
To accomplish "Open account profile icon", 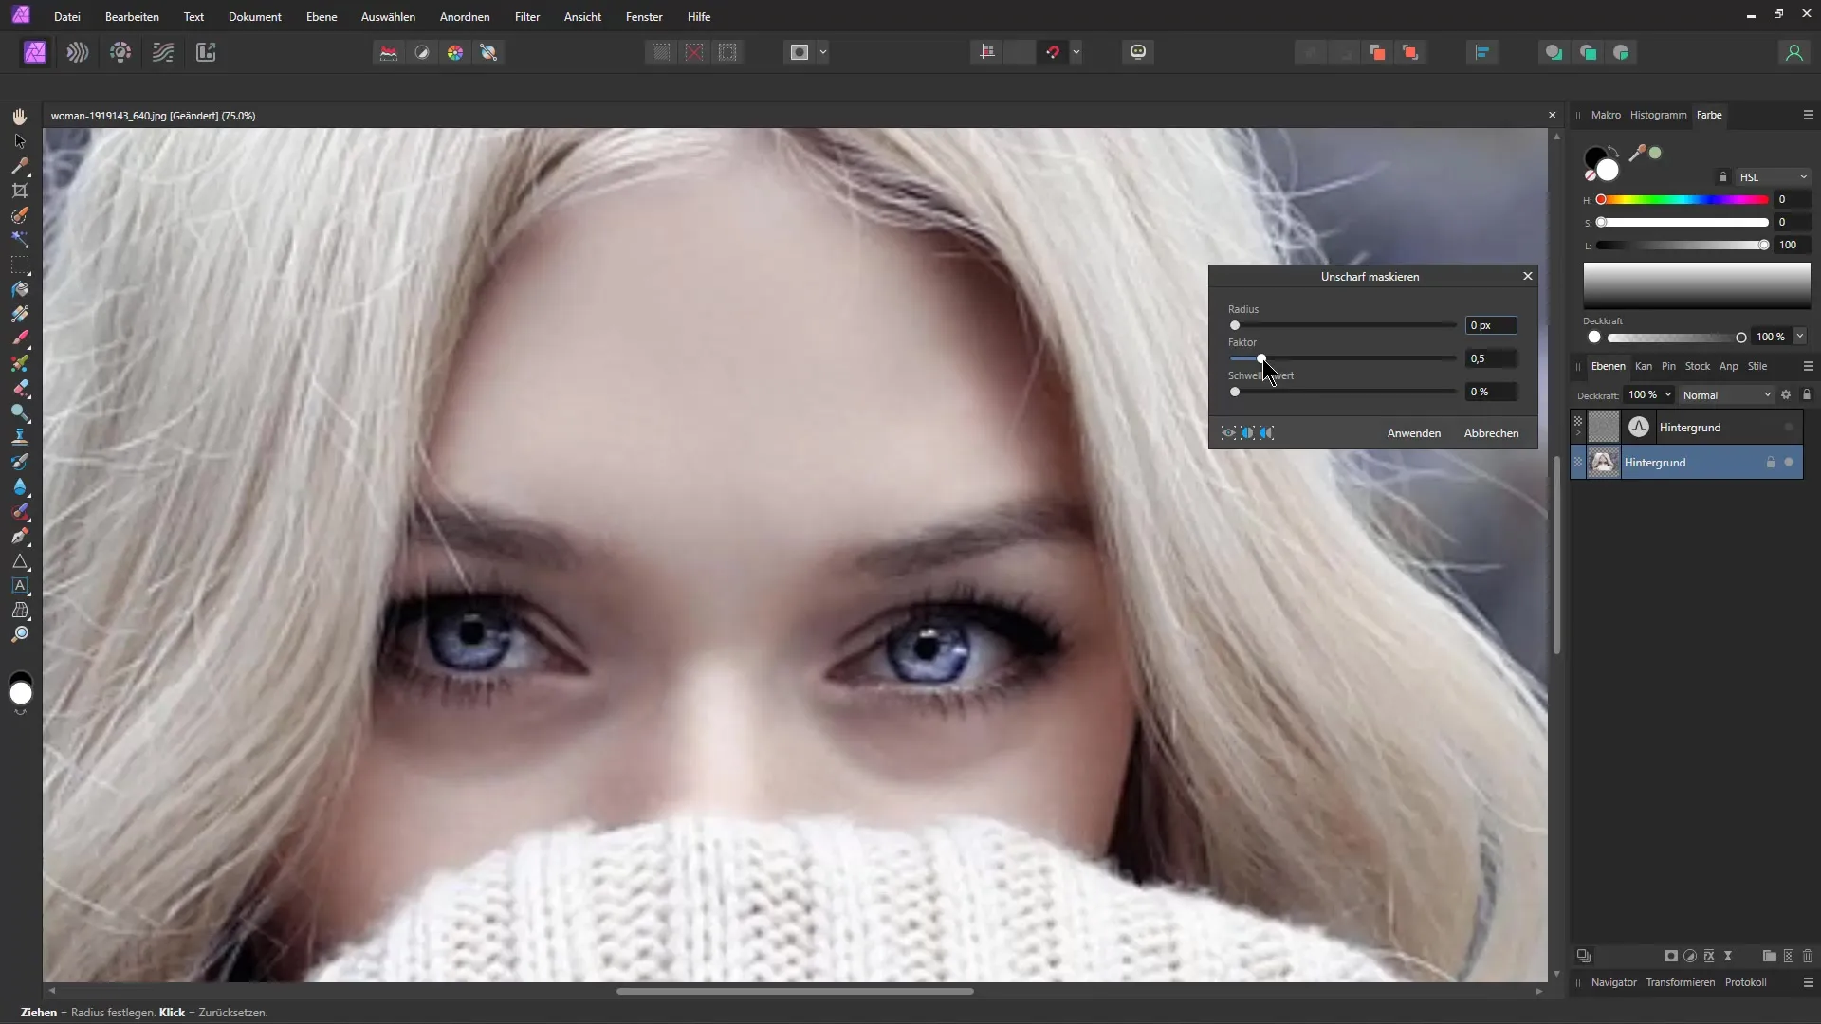I will tap(1793, 52).
